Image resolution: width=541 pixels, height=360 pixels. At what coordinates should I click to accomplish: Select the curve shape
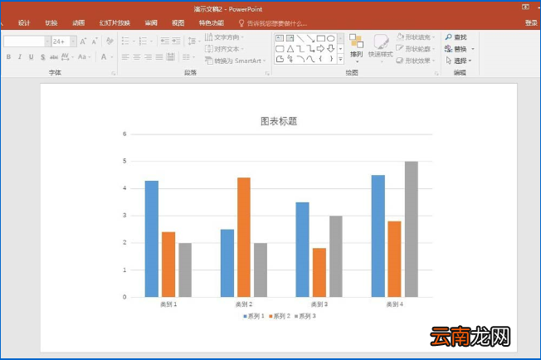click(x=310, y=59)
